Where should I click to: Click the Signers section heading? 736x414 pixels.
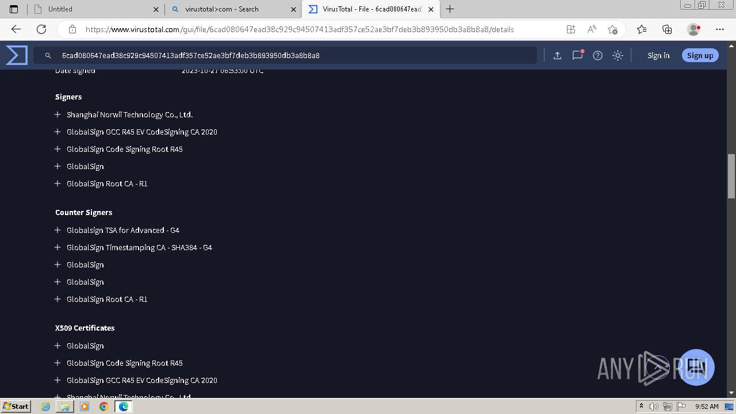[x=68, y=97]
